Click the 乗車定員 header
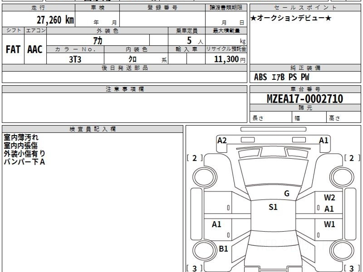Screen dimensions: 363x272 187,31
